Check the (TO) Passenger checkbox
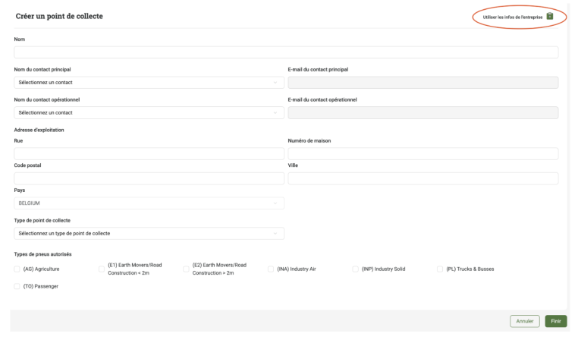Viewport: 578px width, 340px height. pos(17,287)
